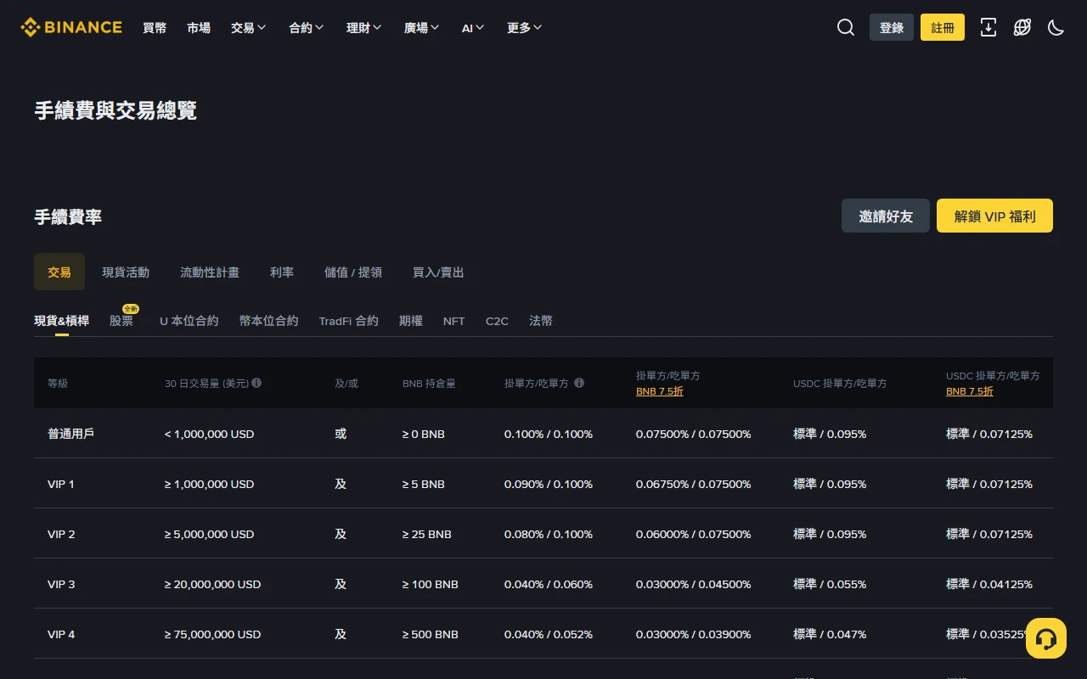1087x679 pixels.
Task: Click the '≥ 5 BNB' cell
Action: [x=424, y=484]
